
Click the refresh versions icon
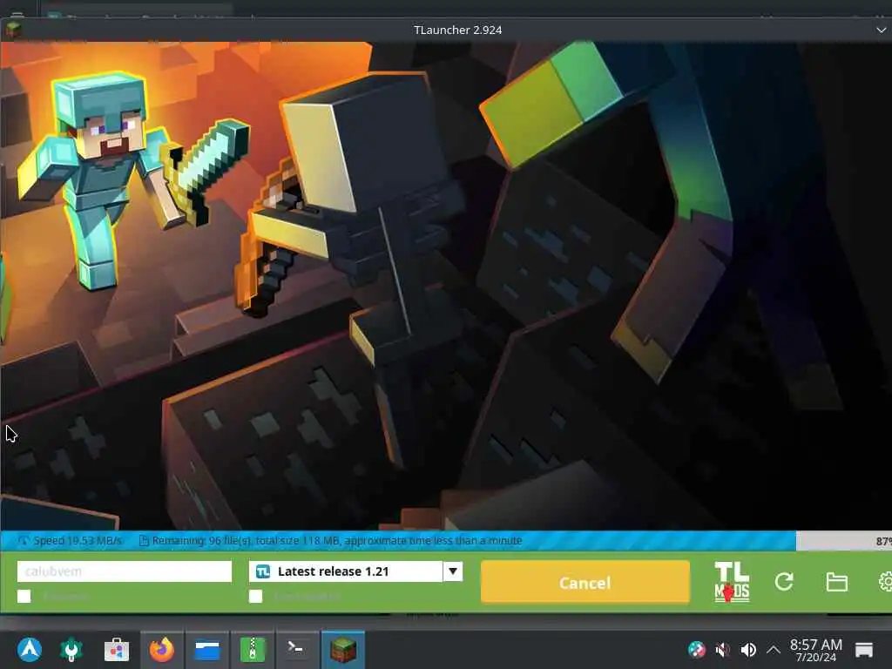coord(784,581)
